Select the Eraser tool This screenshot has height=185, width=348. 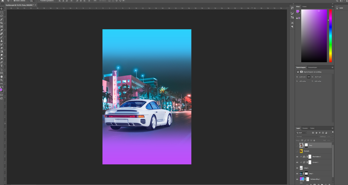[1, 48]
